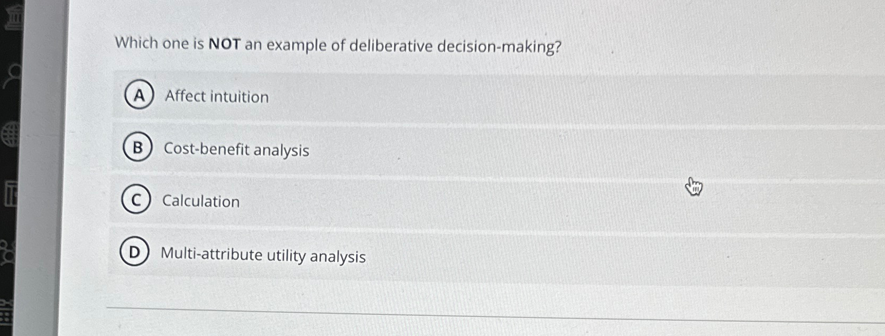885x336 pixels.
Task: Select answer A, Affect intuition
Action: 216,97
